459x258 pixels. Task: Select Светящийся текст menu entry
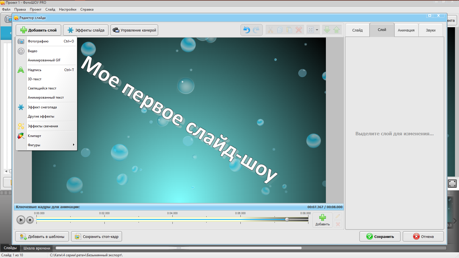pos(46,88)
